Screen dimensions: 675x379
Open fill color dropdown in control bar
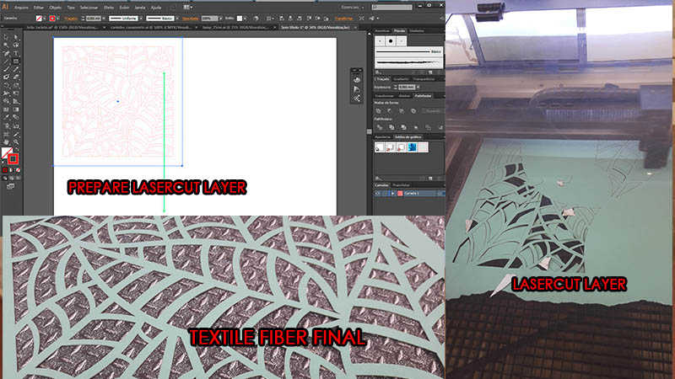44,19
